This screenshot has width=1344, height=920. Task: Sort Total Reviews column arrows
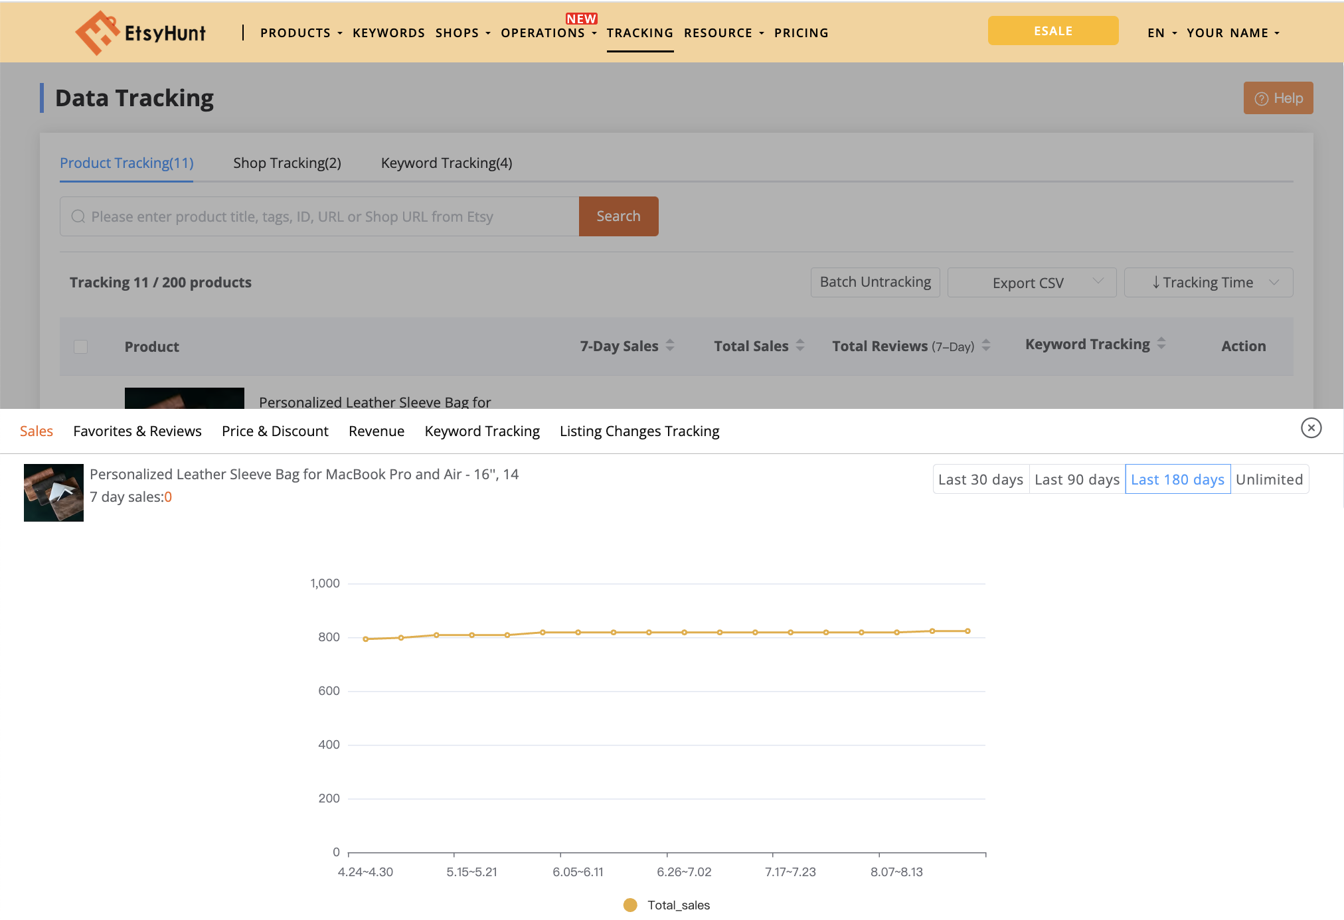tap(986, 345)
